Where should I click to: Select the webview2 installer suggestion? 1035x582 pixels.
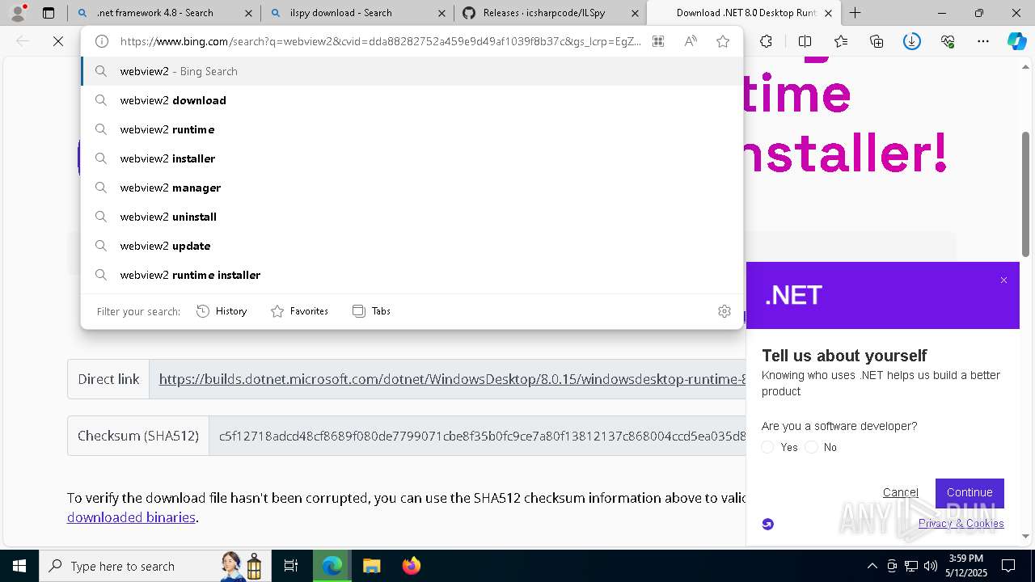[x=412, y=158]
